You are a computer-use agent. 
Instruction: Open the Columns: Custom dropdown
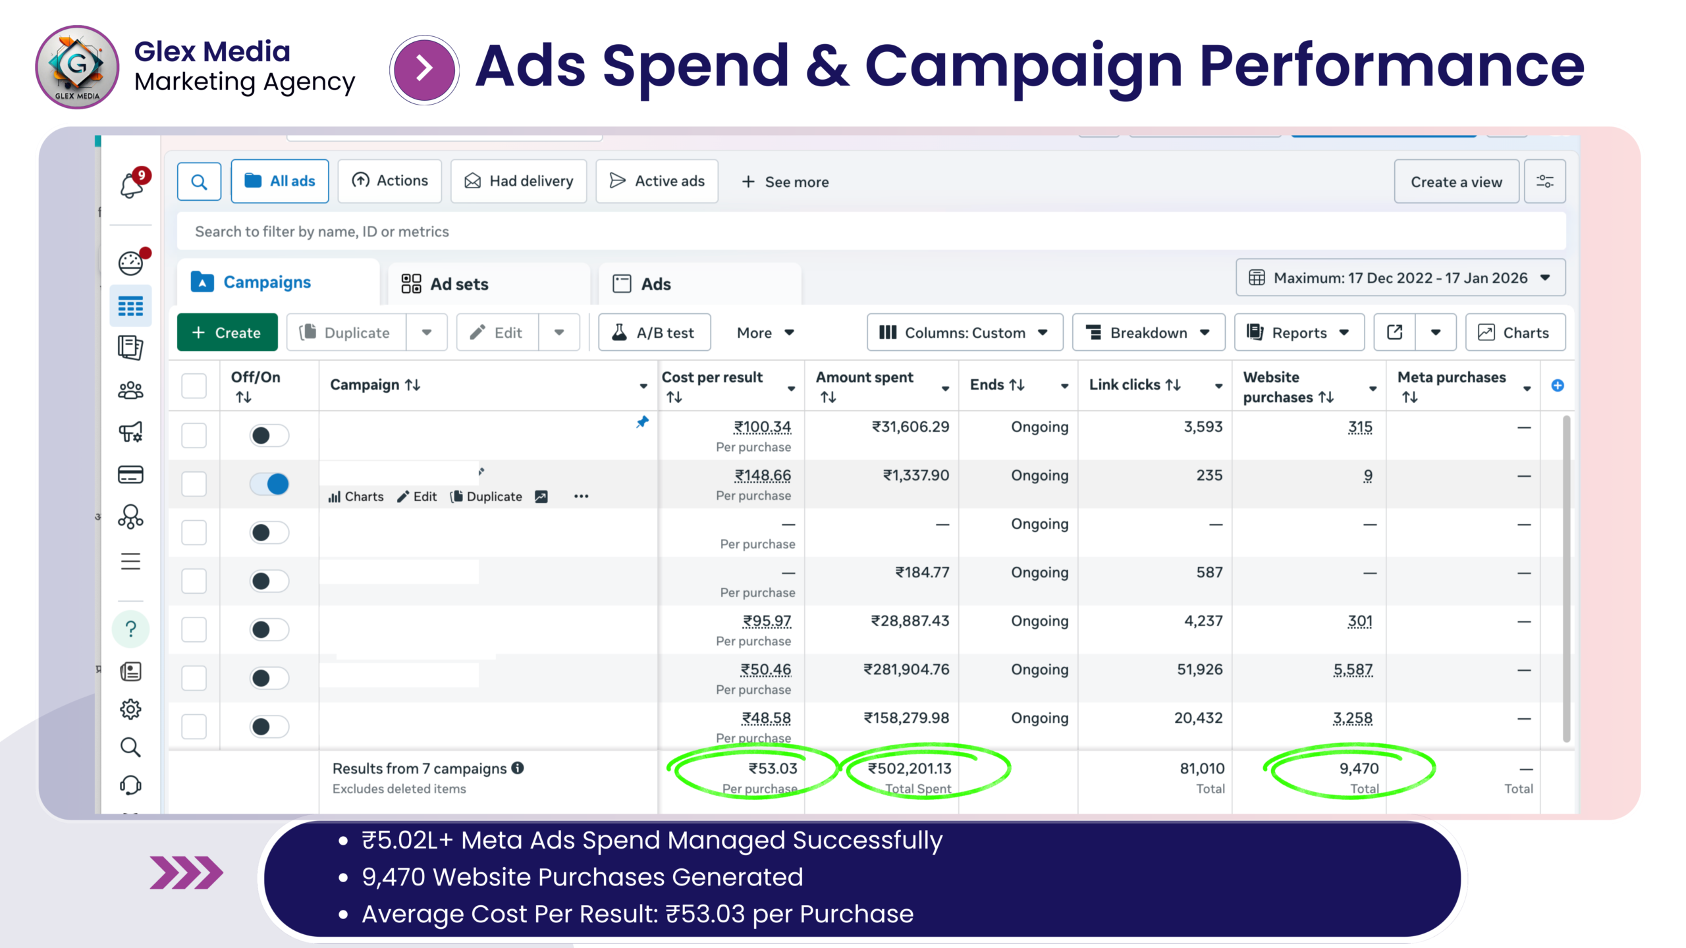coord(964,332)
